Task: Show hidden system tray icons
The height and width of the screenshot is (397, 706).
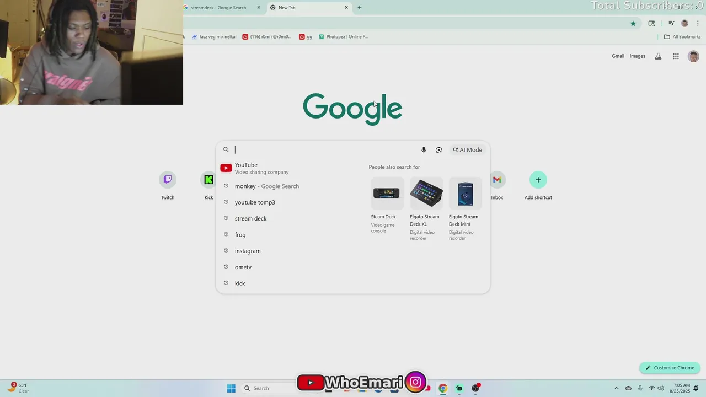Action: (617, 388)
